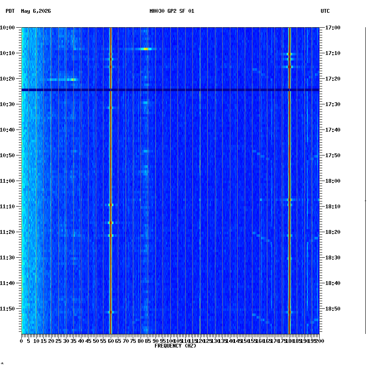This screenshot has width=384, height=368.
Task: Click the 15 Hz frequency axis label
Action: coord(43,341)
